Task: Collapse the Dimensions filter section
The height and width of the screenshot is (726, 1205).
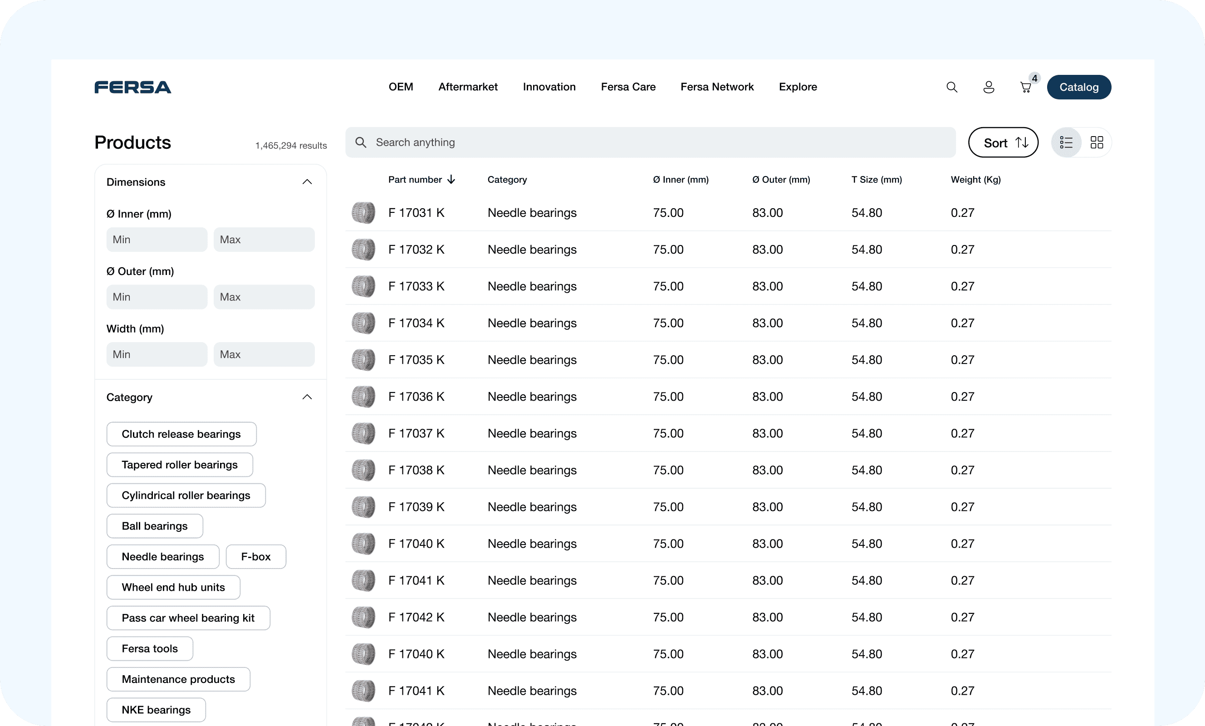Action: pyautogui.click(x=307, y=182)
